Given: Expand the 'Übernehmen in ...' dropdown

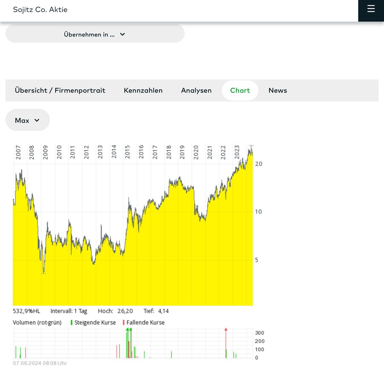Looking at the screenshot, I should point(95,34).
